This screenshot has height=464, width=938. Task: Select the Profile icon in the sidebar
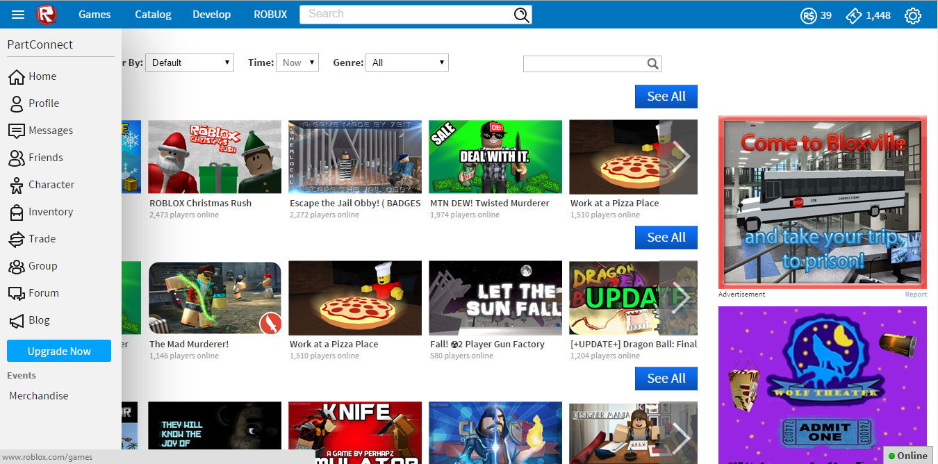click(17, 103)
